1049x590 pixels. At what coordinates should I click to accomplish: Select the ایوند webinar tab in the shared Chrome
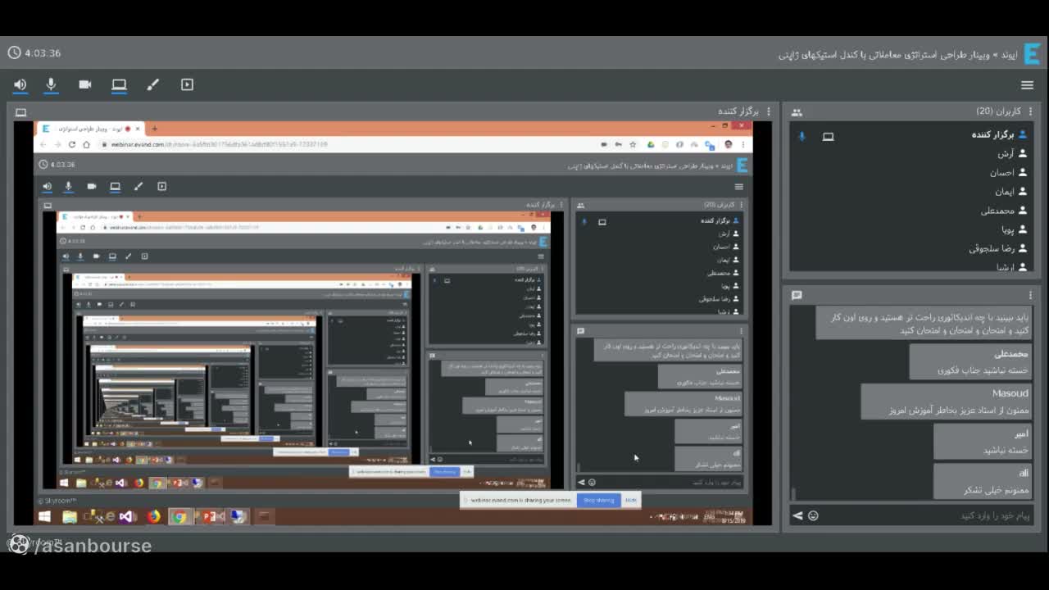tap(91, 129)
